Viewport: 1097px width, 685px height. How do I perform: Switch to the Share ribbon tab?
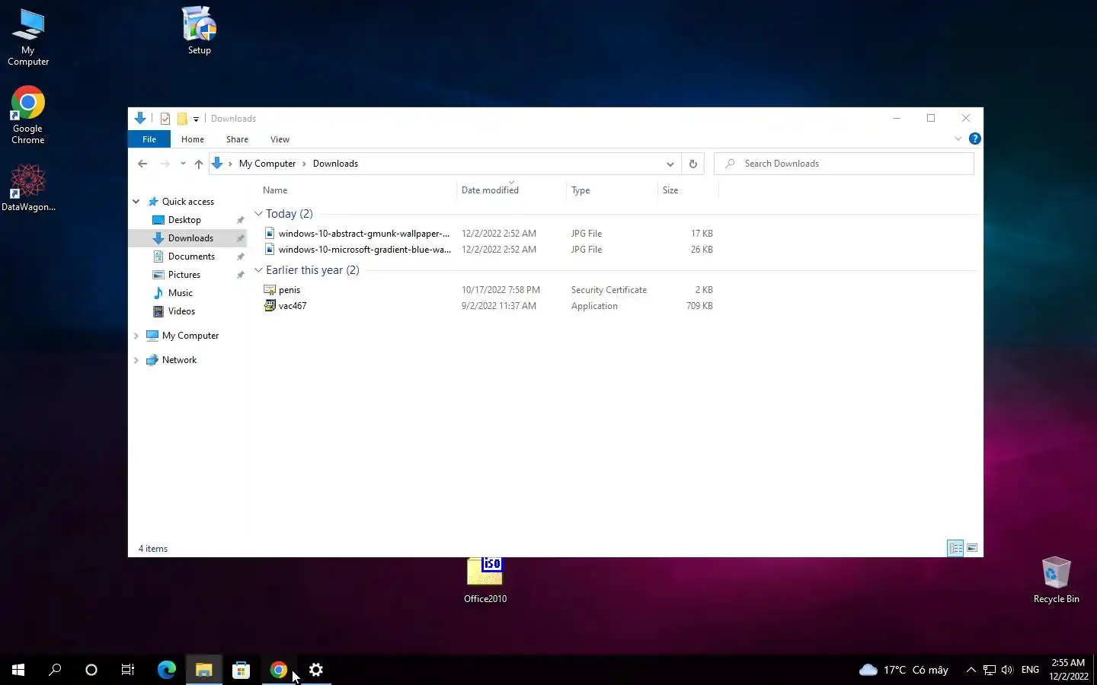237,139
